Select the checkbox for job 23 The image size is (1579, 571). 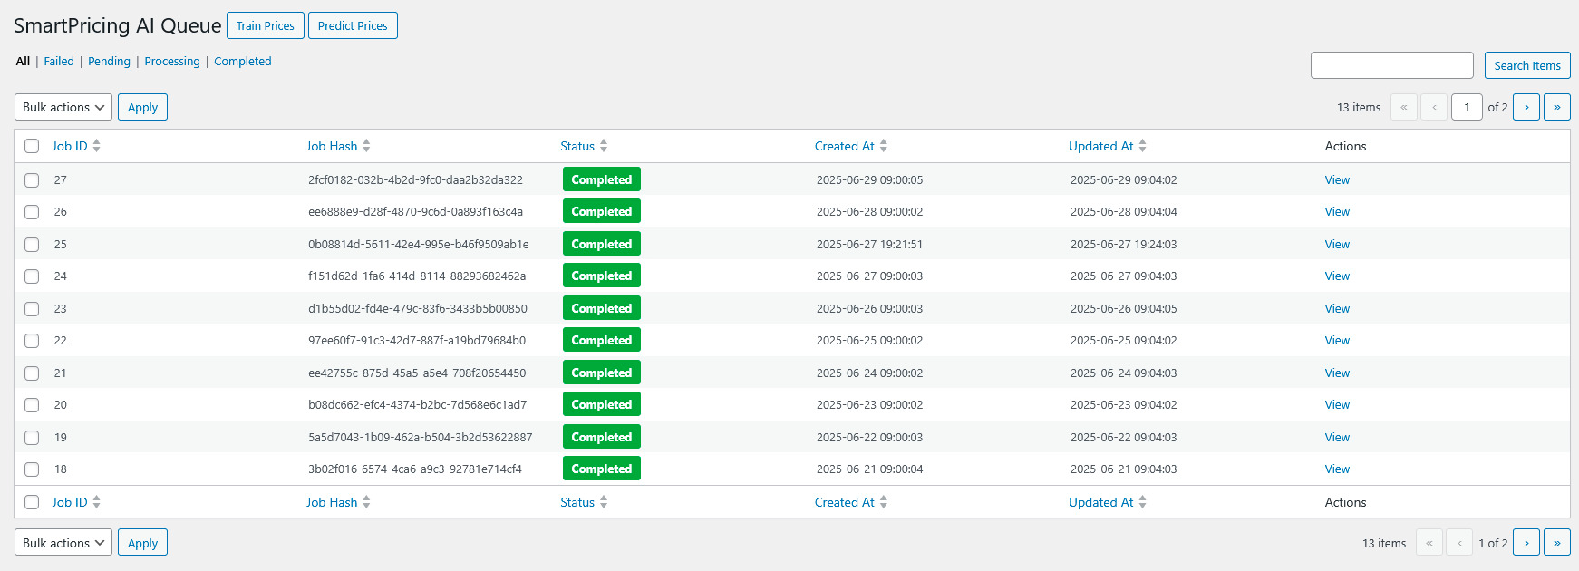[x=32, y=309]
